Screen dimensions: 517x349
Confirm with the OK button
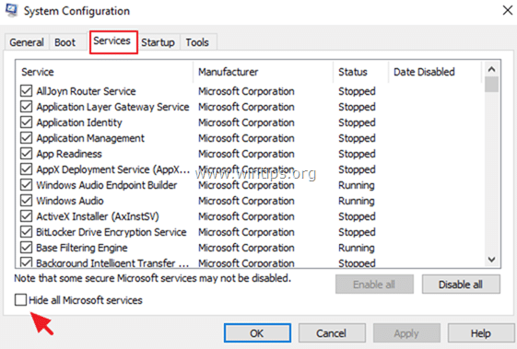pos(257,333)
